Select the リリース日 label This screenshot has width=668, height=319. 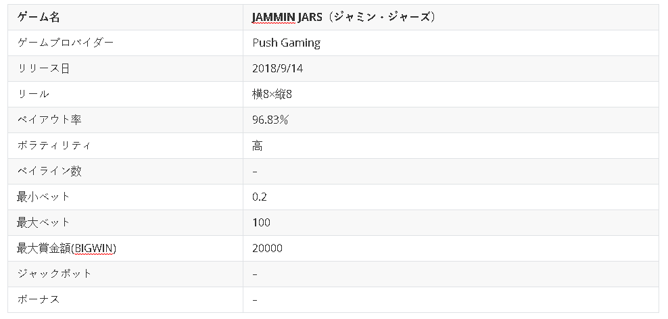[43, 68]
